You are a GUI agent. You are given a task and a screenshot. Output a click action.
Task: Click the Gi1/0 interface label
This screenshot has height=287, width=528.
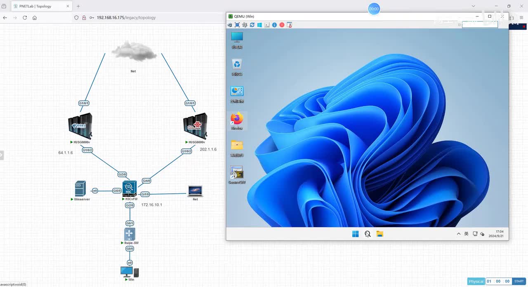pos(145,194)
